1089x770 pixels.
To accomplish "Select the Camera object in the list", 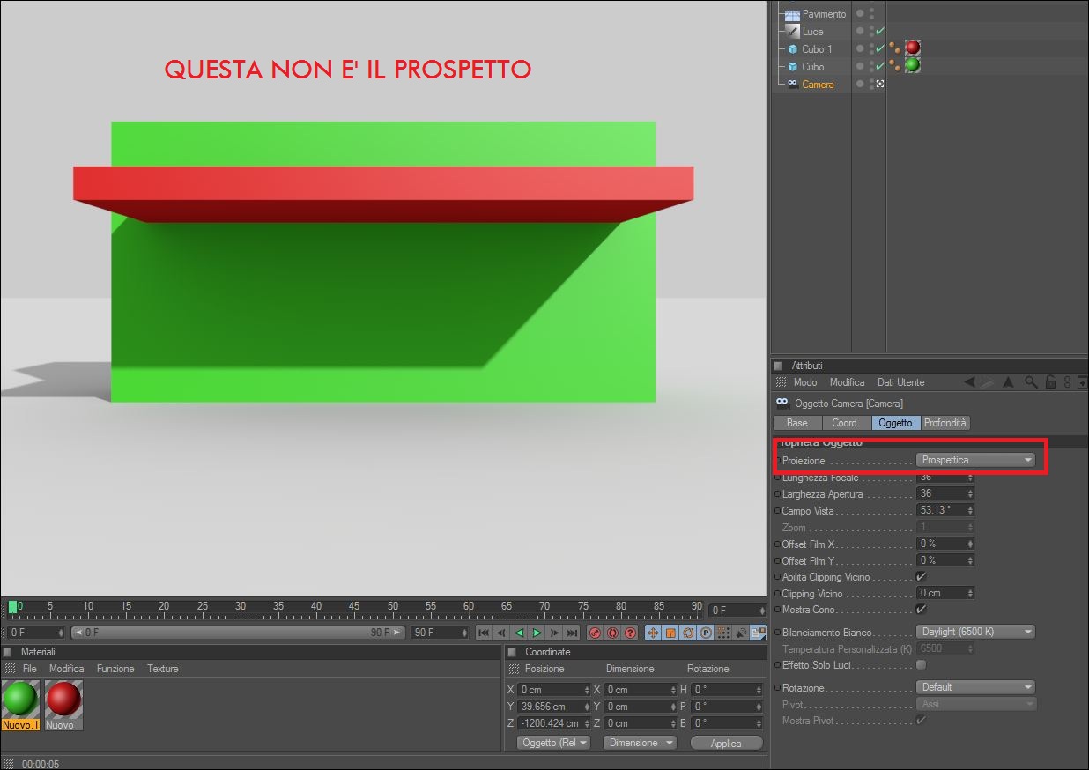I will [818, 85].
